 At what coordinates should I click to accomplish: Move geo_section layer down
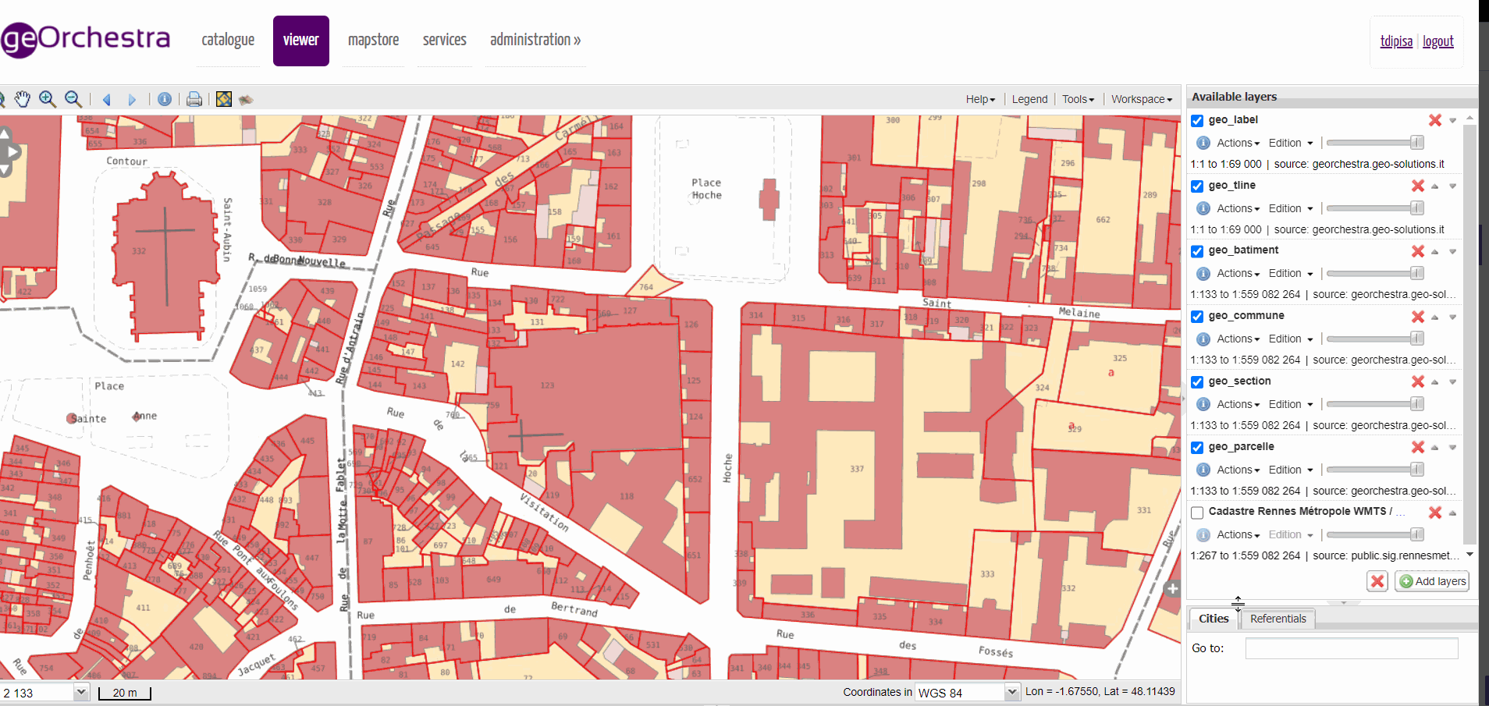[x=1453, y=382]
